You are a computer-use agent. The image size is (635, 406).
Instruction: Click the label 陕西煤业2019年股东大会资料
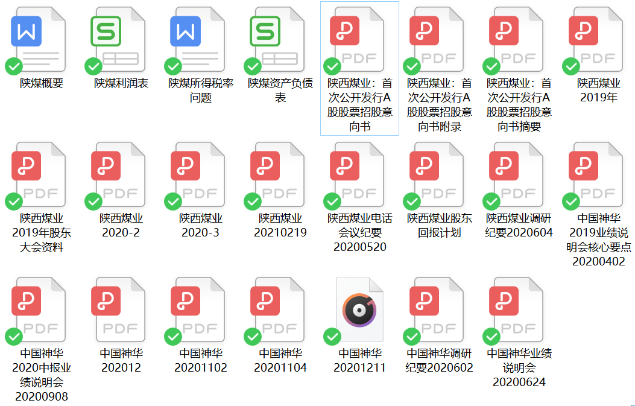coord(42,233)
